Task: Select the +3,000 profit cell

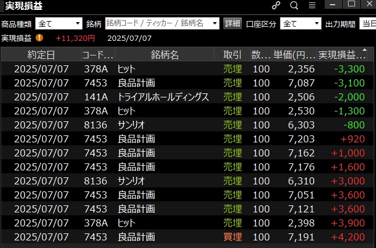Action: coord(348,181)
